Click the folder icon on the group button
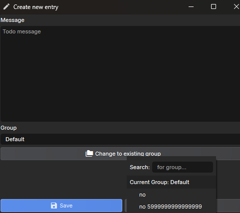 [x=89, y=154]
